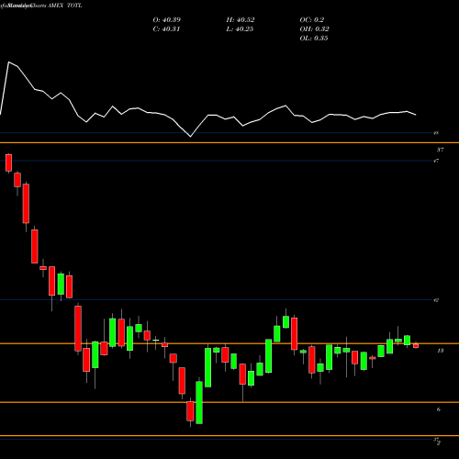459x459 pixels.
Task: Click the 'OH: 0.32' readout
Action: pos(314,29)
